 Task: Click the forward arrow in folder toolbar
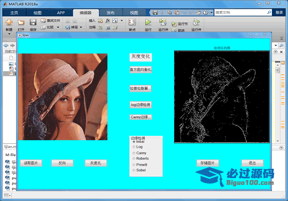tap(12, 45)
